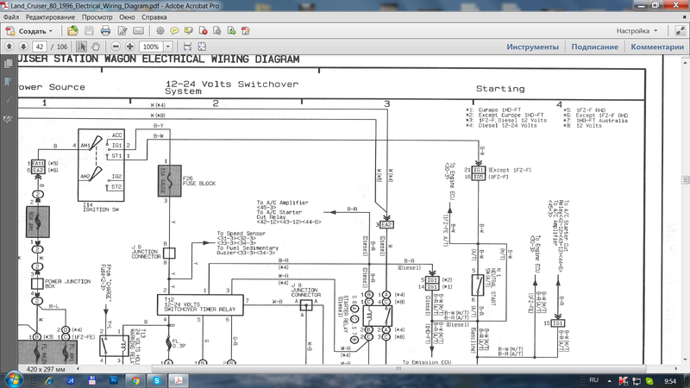
Task: Zoom out with the minus button
Action: tap(113, 46)
